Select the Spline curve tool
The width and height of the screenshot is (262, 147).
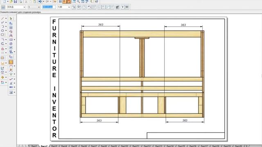2,22
